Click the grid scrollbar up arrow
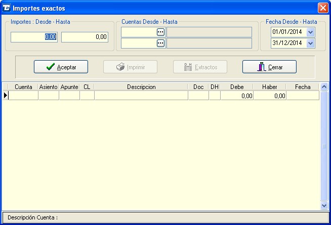331x225 pixels. tap(324, 86)
